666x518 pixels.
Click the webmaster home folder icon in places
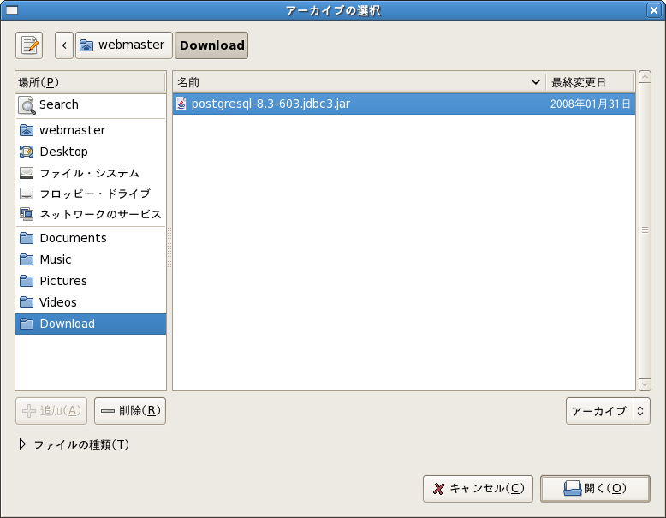(27, 130)
